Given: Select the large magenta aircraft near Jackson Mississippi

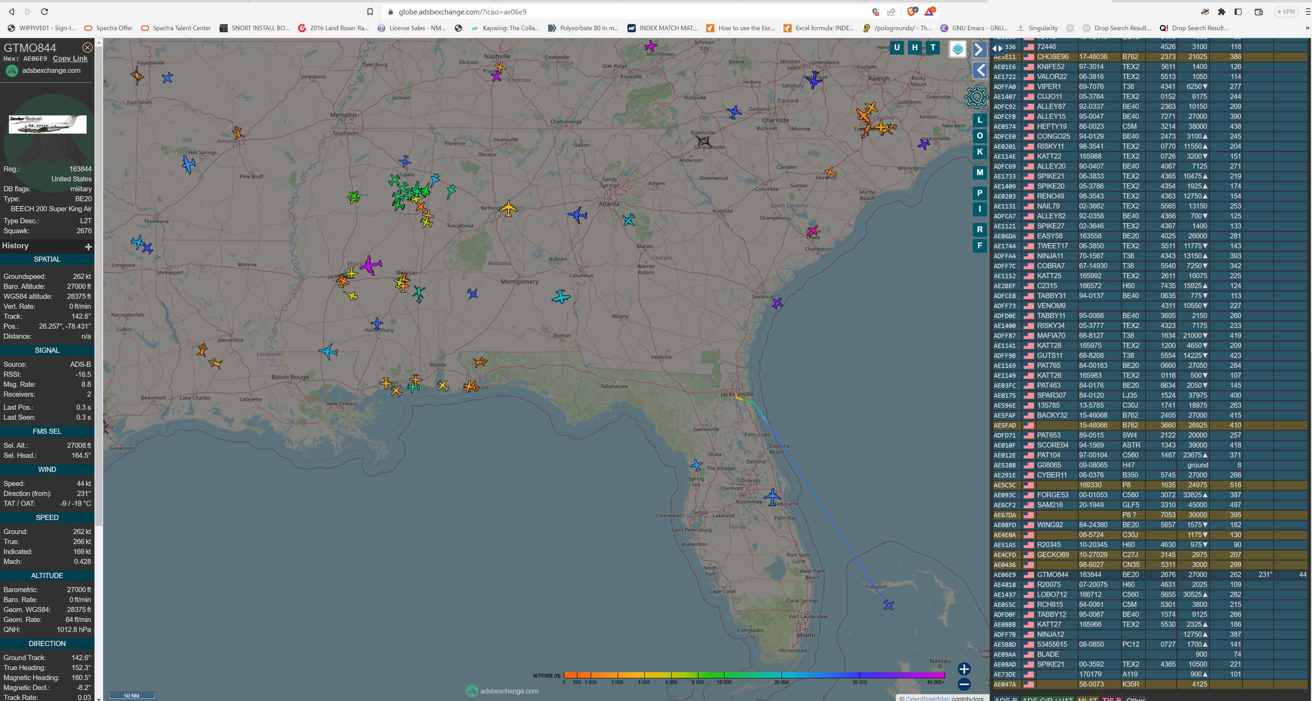Looking at the screenshot, I should point(371,265).
